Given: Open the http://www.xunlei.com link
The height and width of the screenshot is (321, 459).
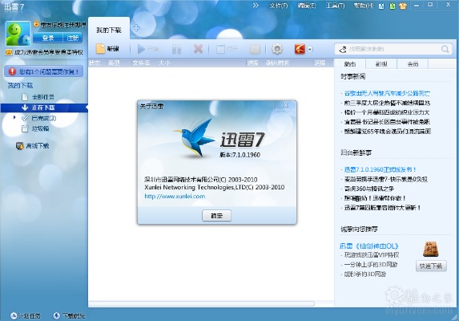Looking at the screenshot, I should pos(175,196).
